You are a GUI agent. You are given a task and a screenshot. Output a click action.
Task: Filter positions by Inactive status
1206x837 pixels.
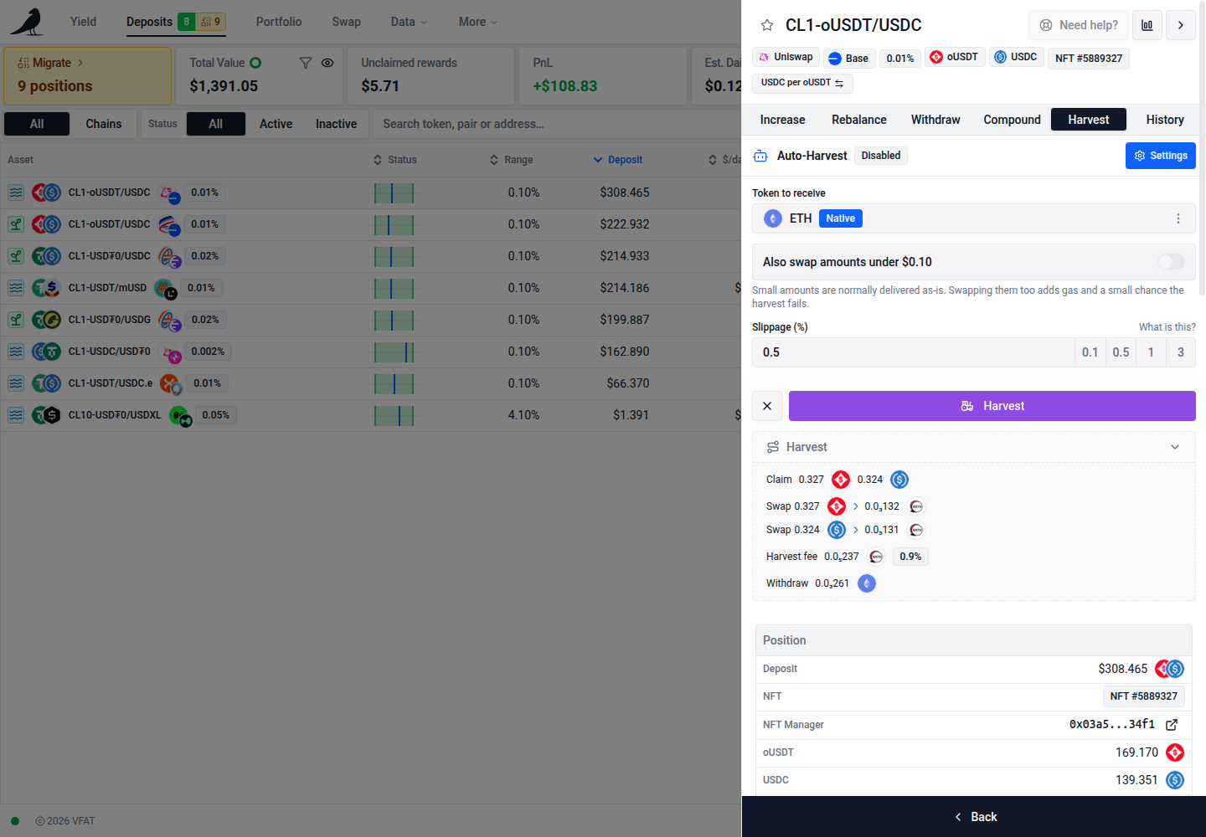point(336,124)
